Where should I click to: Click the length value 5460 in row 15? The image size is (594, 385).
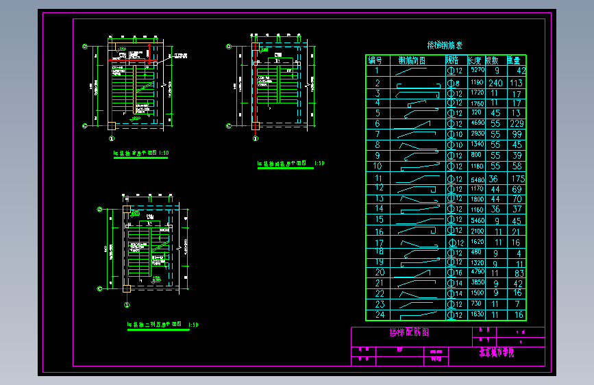click(478, 220)
